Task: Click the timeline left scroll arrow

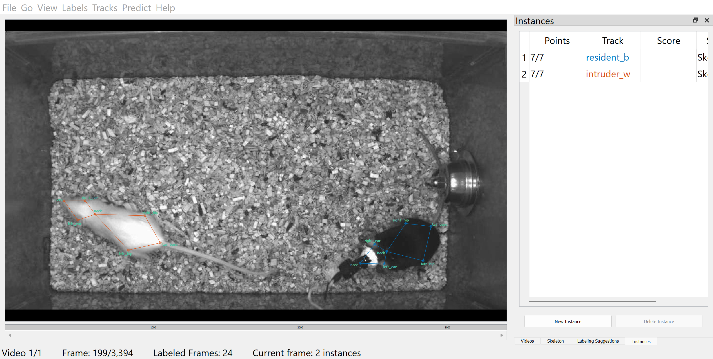Action: pos(10,335)
